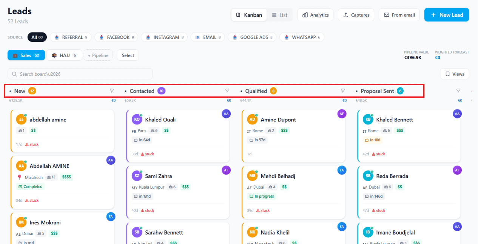
Task: Open the filter icon in Contacted column
Action: pyautogui.click(x=227, y=91)
